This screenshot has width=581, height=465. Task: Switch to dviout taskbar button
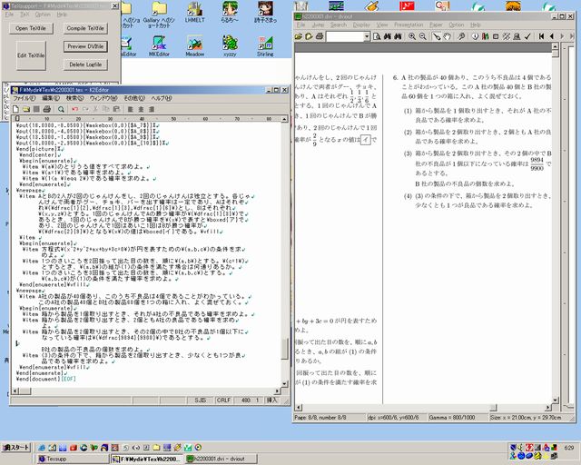[x=221, y=459]
